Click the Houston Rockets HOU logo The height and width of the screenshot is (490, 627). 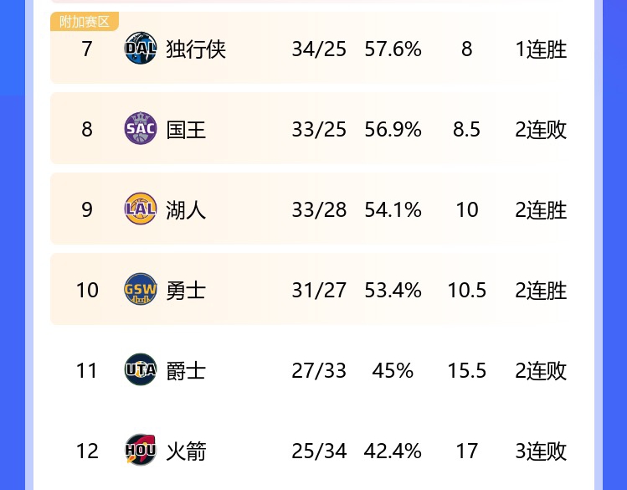(x=140, y=451)
